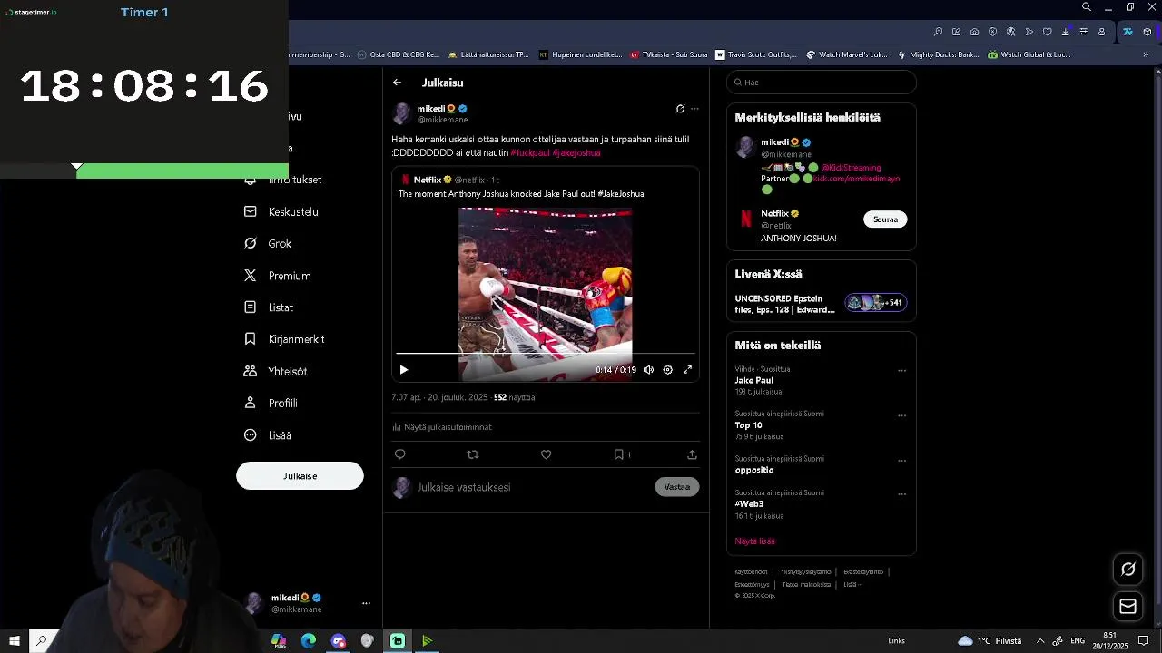Open the floating Grok button
This screenshot has height=653, width=1162.
1128,570
